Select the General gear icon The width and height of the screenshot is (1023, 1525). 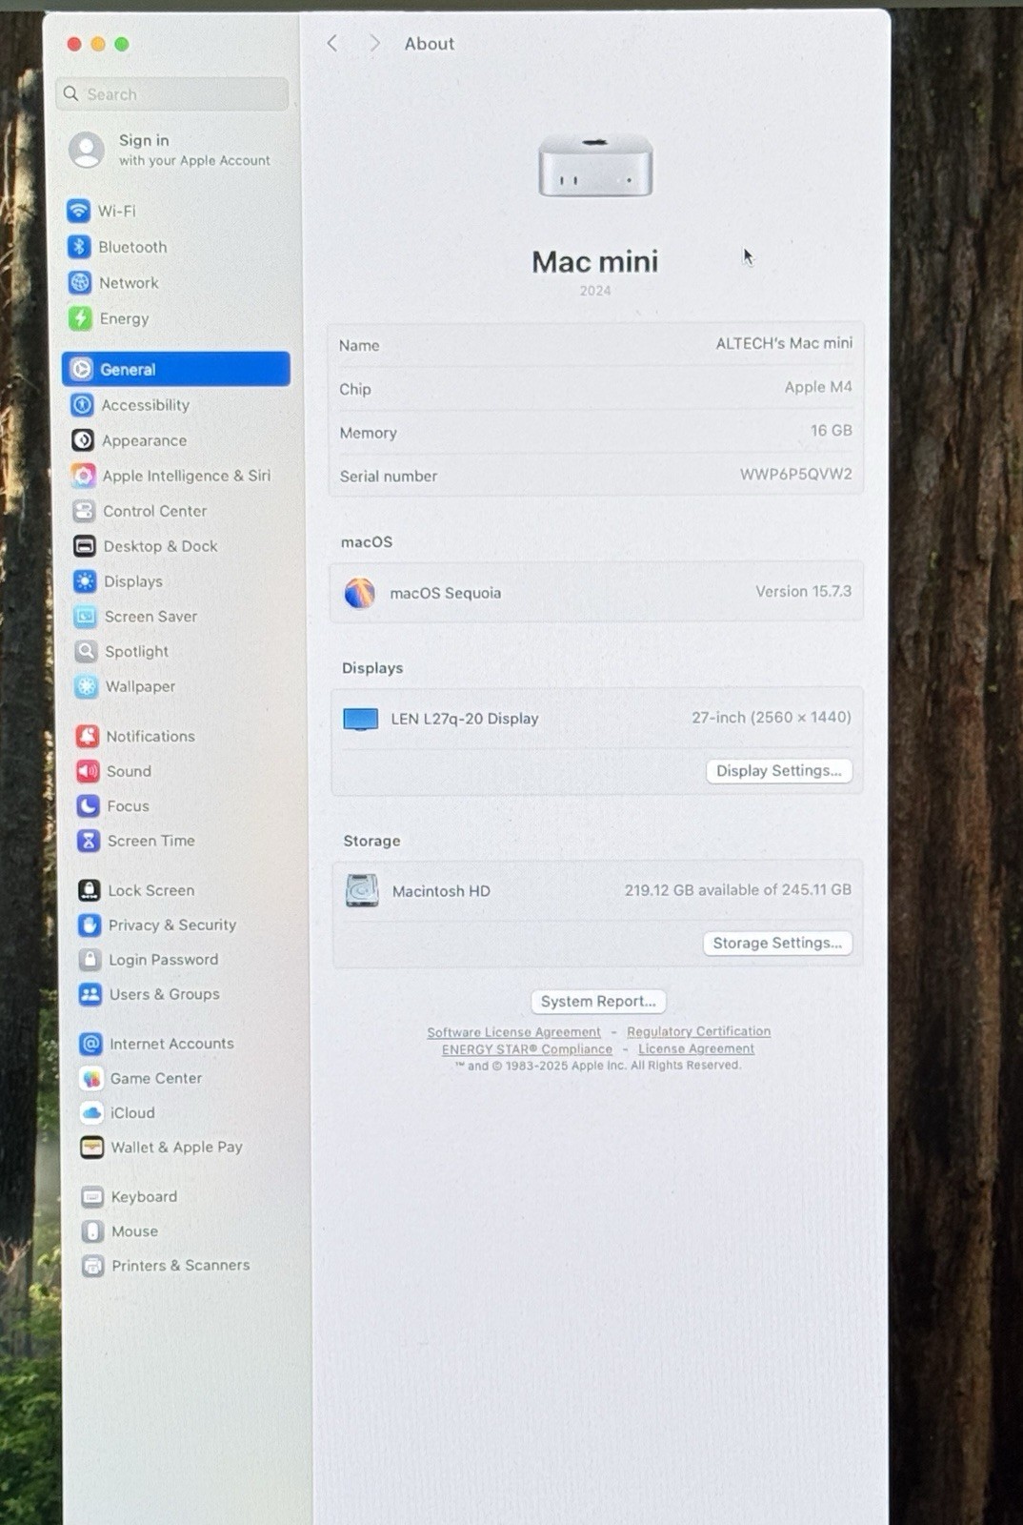pyautogui.click(x=82, y=369)
